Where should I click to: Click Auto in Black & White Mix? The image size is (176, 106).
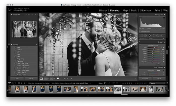point(158,64)
